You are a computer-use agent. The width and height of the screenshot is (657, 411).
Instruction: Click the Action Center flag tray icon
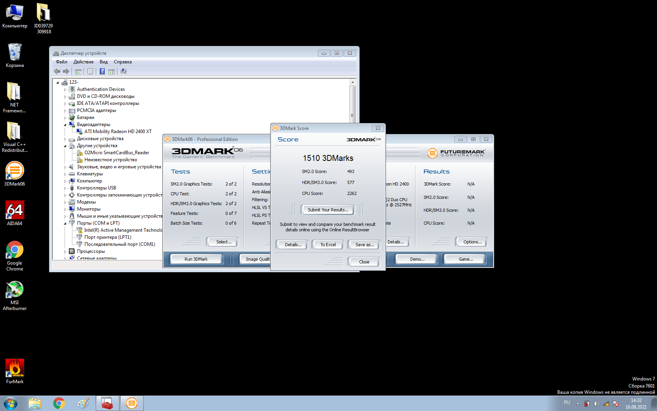coord(616,404)
